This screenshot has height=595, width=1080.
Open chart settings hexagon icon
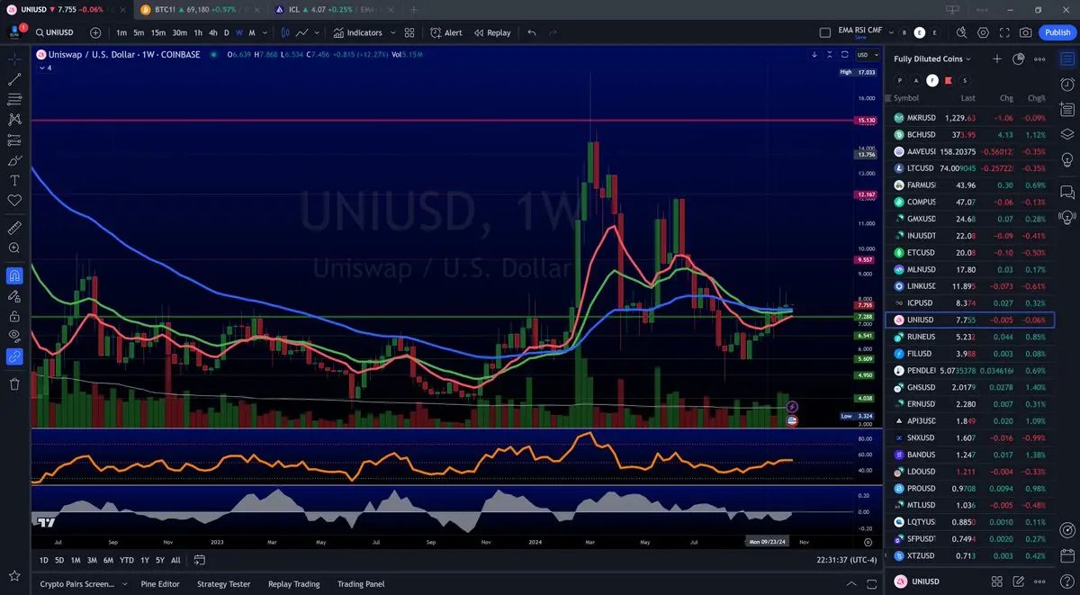pyautogui.click(x=983, y=32)
